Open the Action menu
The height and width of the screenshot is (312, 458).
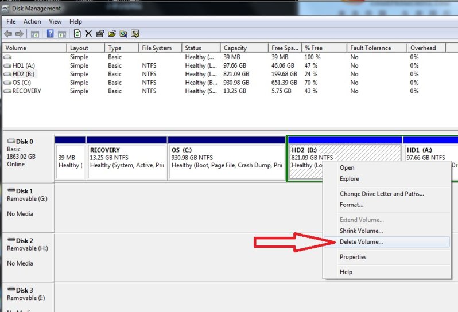click(x=32, y=22)
